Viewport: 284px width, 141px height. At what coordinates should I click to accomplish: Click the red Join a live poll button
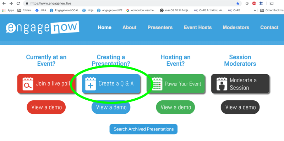pos(47,84)
